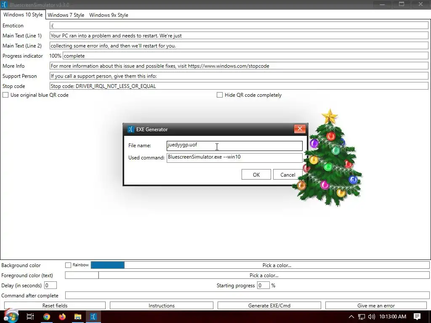This screenshot has width=431, height=323.
Task: Click Generate EXE/Cmd button
Action: point(269,305)
